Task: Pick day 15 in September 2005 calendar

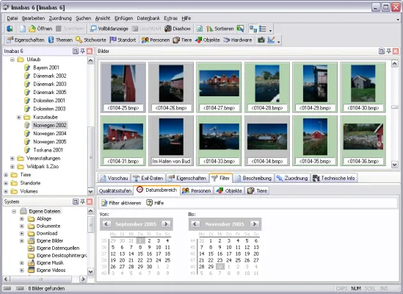Action: pos(140,254)
